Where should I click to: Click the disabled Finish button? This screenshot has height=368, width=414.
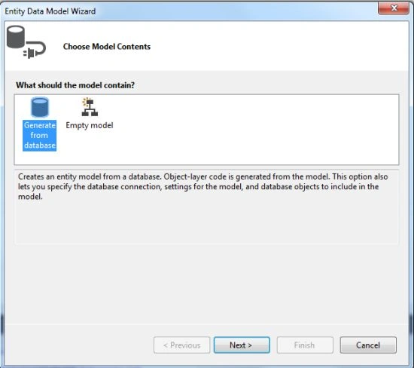(305, 345)
